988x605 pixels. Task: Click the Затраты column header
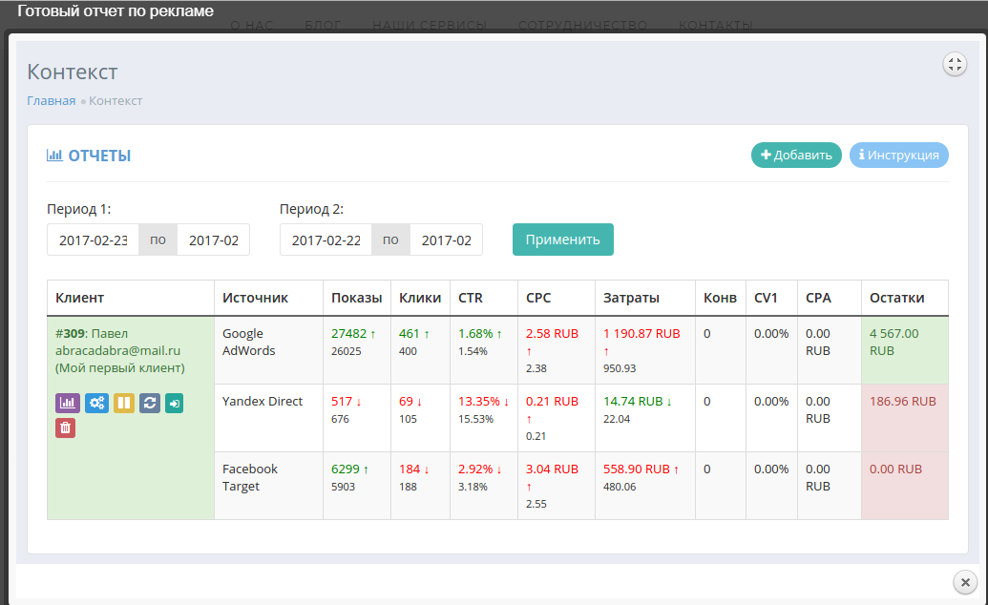tap(631, 298)
